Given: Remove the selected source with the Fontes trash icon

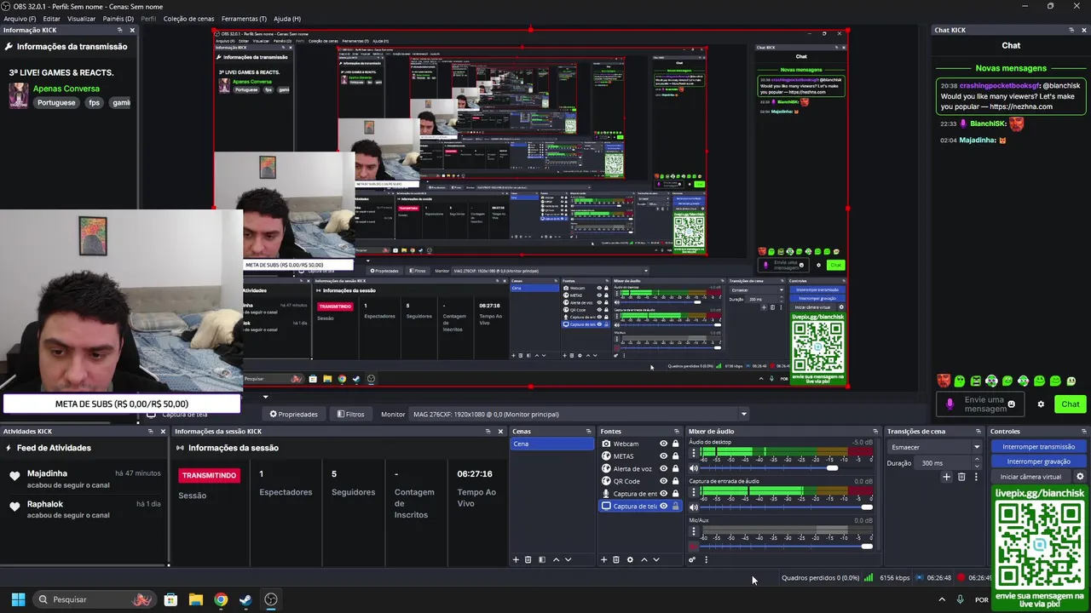Looking at the screenshot, I should pyautogui.click(x=616, y=559).
